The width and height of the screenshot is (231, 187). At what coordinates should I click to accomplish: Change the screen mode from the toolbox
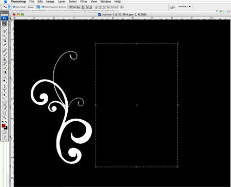click(x=5, y=137)
